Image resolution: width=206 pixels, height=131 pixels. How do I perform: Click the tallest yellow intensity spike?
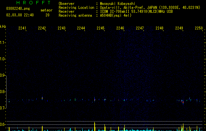(x=94, y=126)
